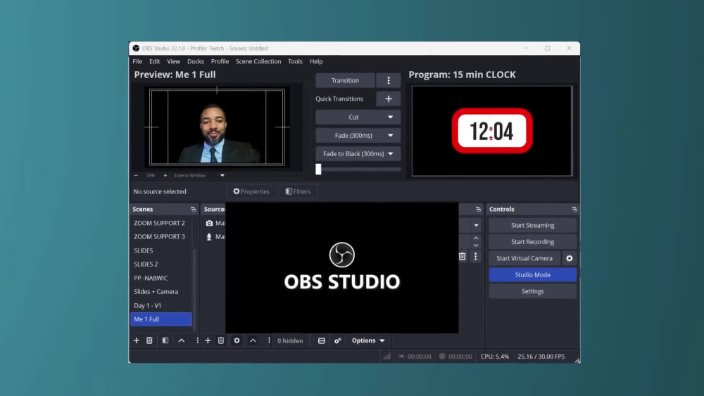Add a new scene with the Scenes plus icon
Image resolution: width=704 pixels, height=396 pixels.
[x=137, y=340]
